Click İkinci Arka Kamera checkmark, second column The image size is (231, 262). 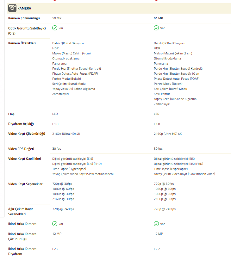pyautogui.click(x=156, y=224)
